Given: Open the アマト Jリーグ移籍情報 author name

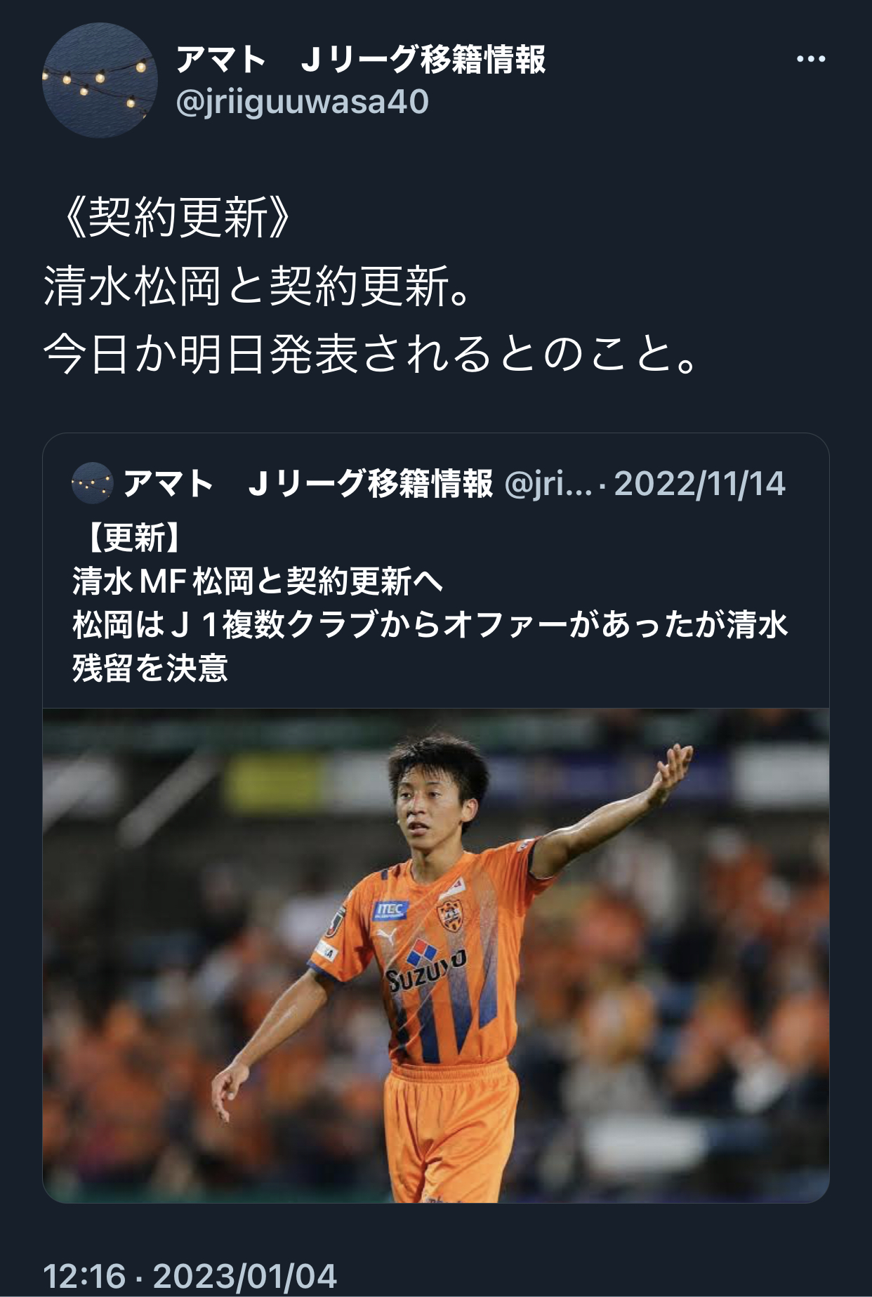Looking at the screenshot, I should point(361,59).
